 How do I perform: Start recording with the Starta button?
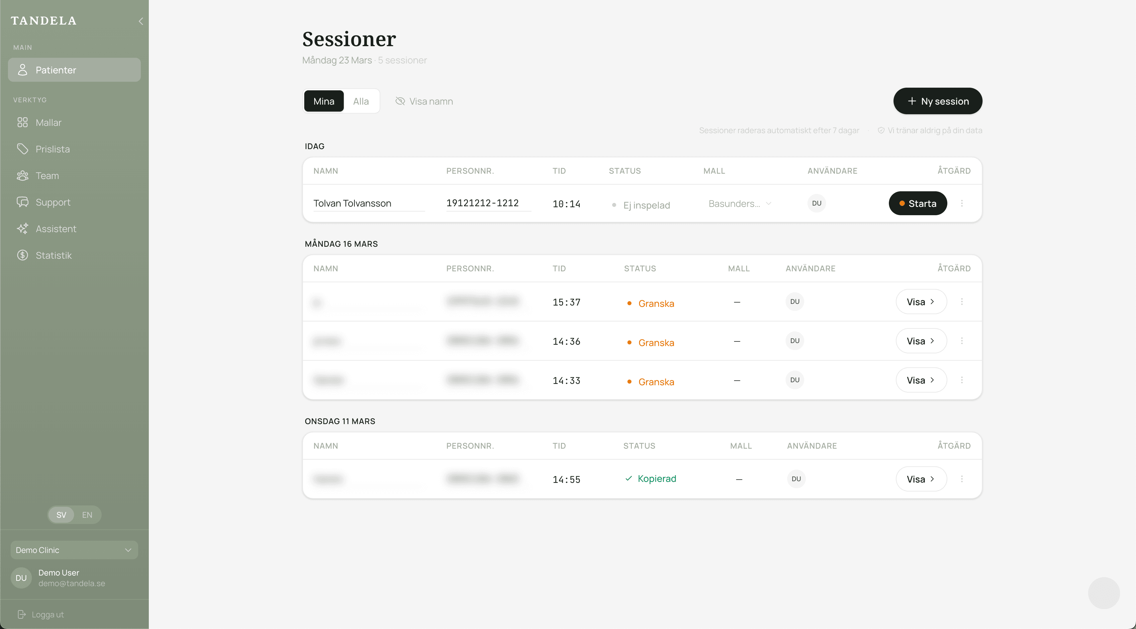pyautogui.click(x=918, y=203)
